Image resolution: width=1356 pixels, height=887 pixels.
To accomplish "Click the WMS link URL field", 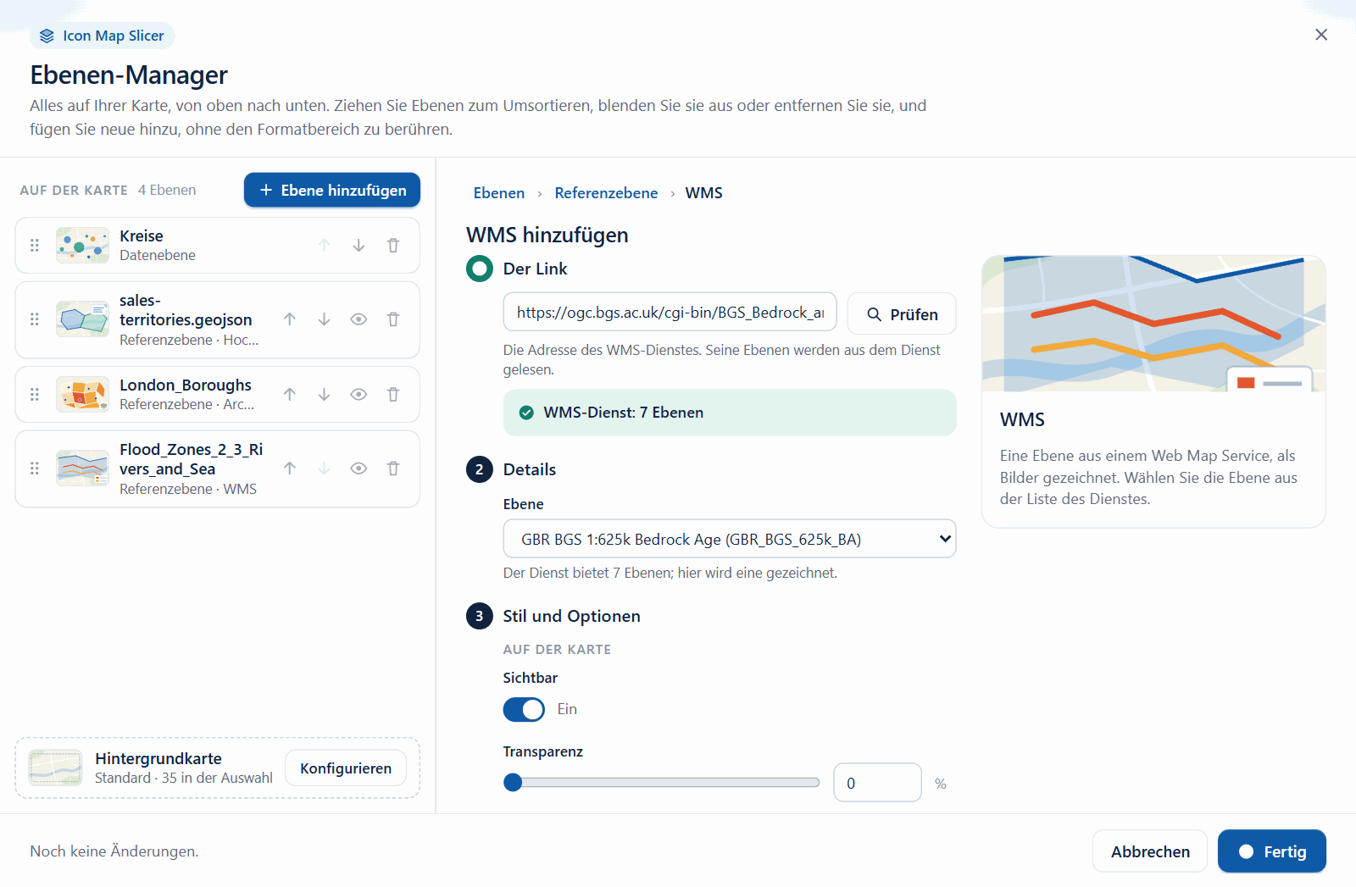I will click(670, 313).
